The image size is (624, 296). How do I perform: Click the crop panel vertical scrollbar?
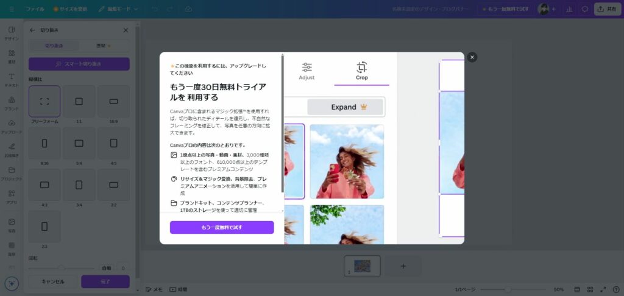pyautogui.click(x=138, y=151)
